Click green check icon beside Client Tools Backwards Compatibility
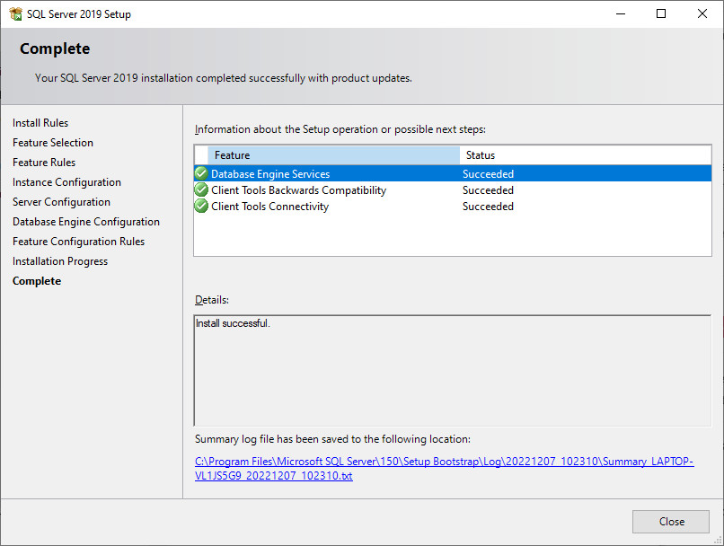 pyautogui.click(x=201, y=189)
